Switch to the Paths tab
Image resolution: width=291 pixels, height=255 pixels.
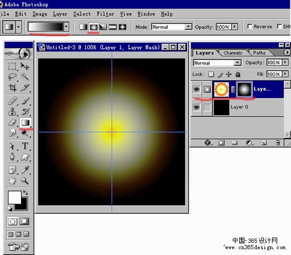259,53
